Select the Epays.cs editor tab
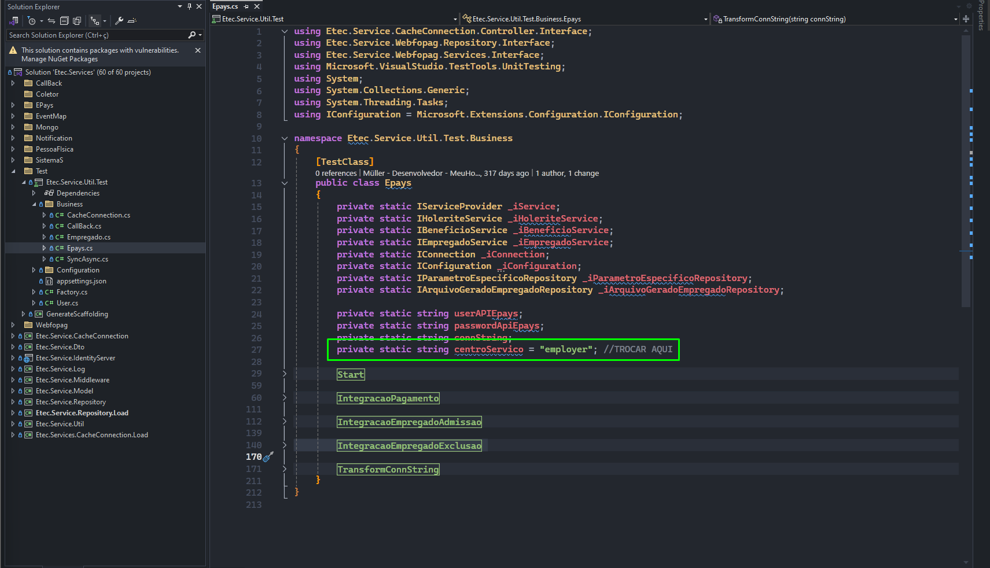990x568 pixels. (225, 6)
